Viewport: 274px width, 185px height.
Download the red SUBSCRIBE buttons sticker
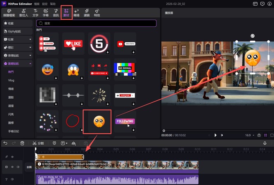(108, 78)
